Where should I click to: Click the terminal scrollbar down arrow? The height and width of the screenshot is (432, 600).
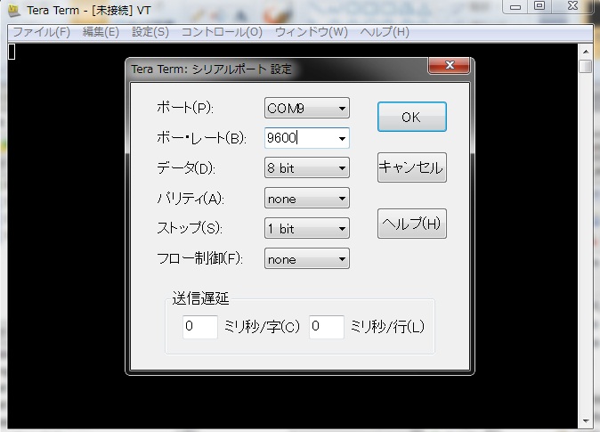pos(586,421)
